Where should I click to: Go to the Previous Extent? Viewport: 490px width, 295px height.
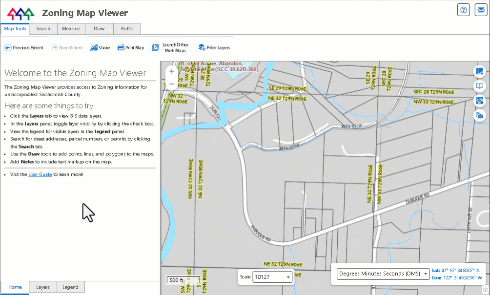pos(24,47)
